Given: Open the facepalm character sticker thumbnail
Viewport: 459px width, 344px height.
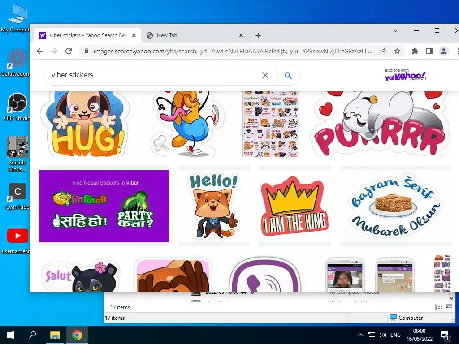Looking at the screenshot, I should [173, 275].
